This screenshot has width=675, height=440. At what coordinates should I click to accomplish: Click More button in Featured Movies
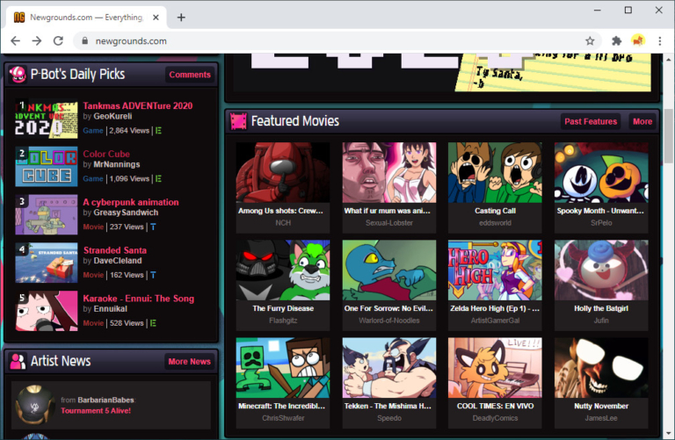pos(642,121)
